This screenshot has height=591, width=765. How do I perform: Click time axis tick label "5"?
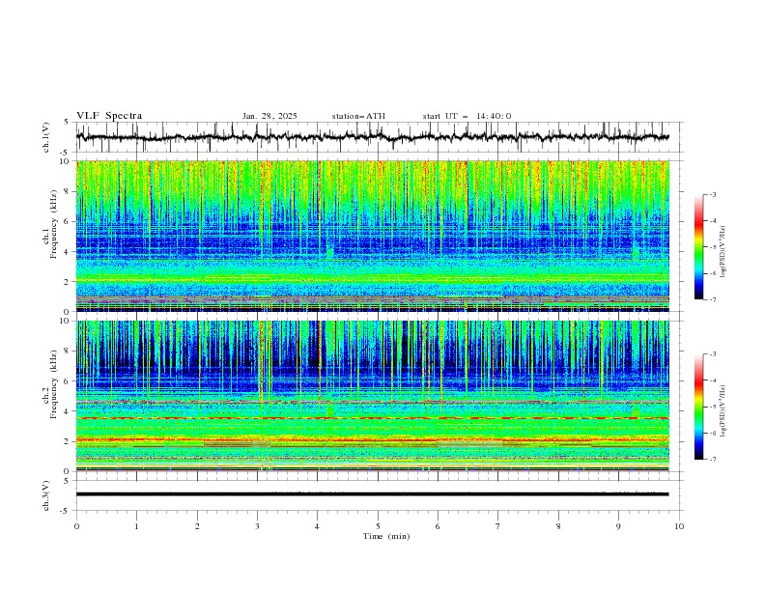(x=378, y=526)
